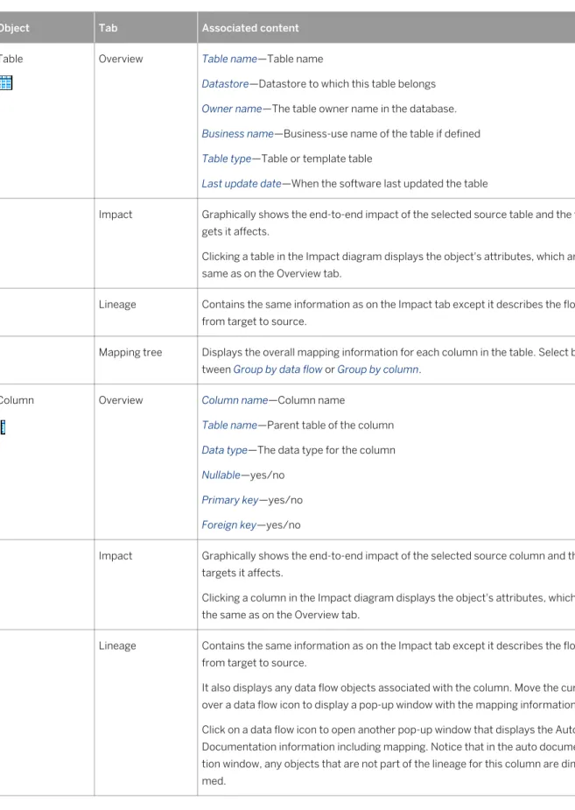Screen dimensions: 575x810
Task: Click the 'Table' object label
Action: click(x=11, y=59)
